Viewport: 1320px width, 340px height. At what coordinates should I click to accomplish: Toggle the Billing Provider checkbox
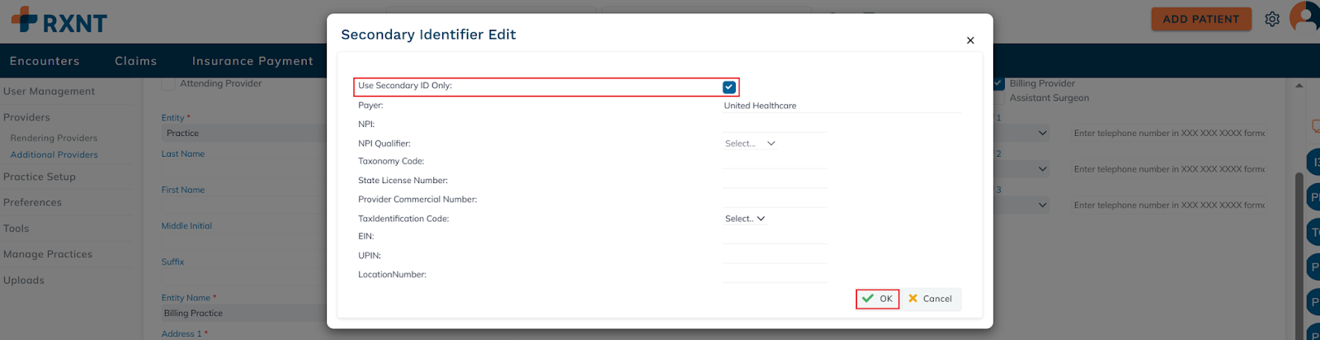[998, 83]
